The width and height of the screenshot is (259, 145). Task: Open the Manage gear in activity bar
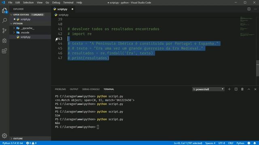tap(4, 136)
